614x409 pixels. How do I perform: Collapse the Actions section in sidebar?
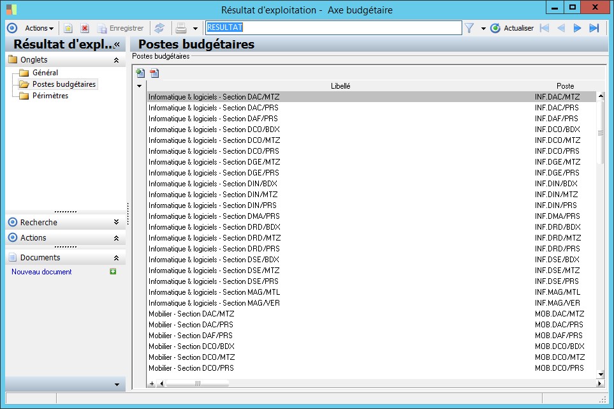tap(116, 238)
